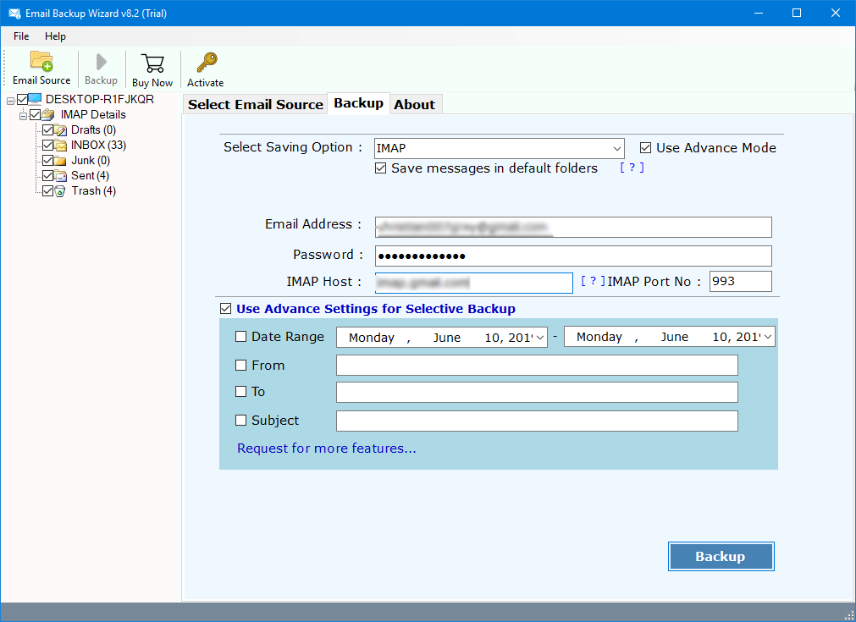Image resolution: width=856 pixels, height=622 pixels.
Task: Switch to the Select Email Source tab
Action: tap(255, 104)
